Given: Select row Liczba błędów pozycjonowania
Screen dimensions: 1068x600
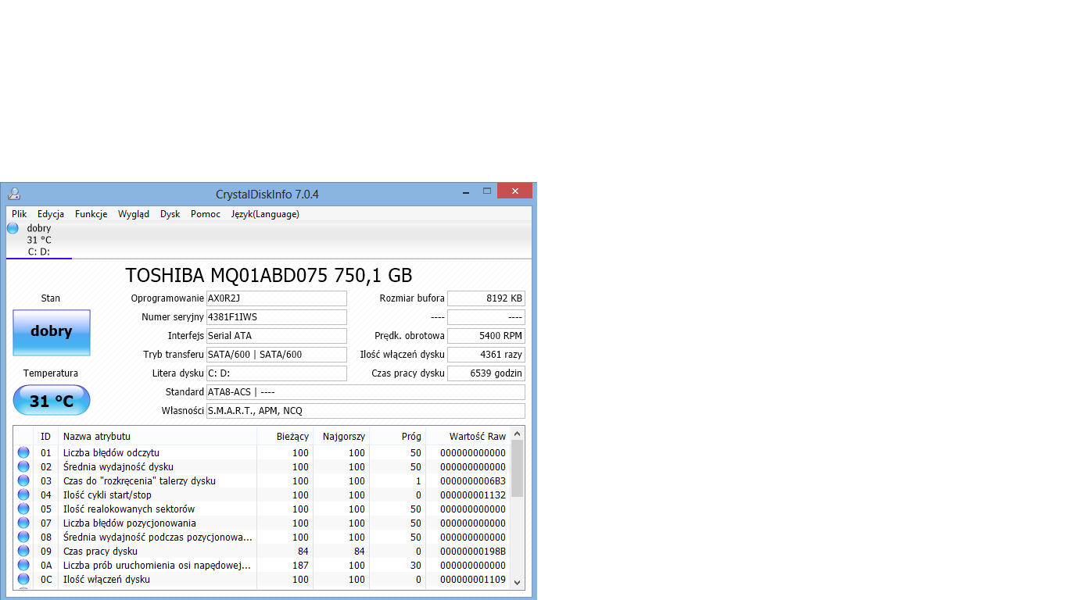Looking at the screenshot, I should point(262,523).
